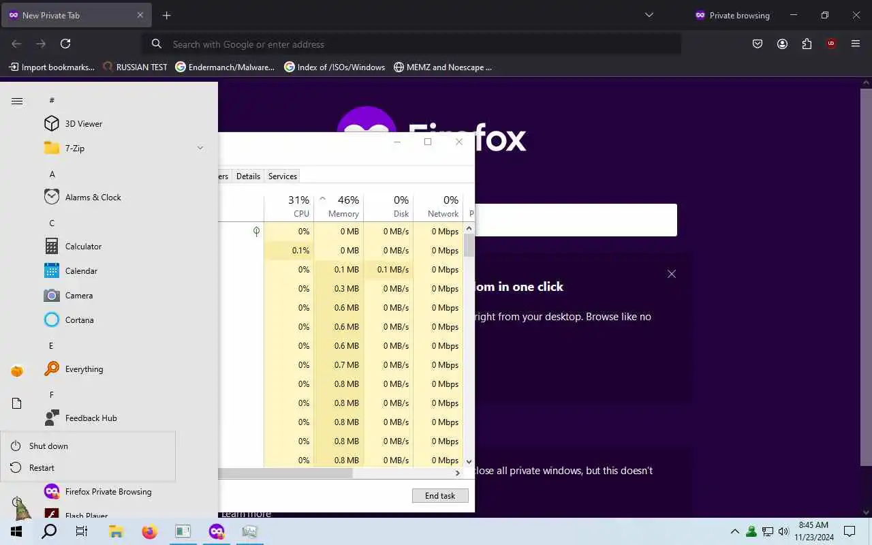Click Firefox taskbar icon

tap(149, 531)
